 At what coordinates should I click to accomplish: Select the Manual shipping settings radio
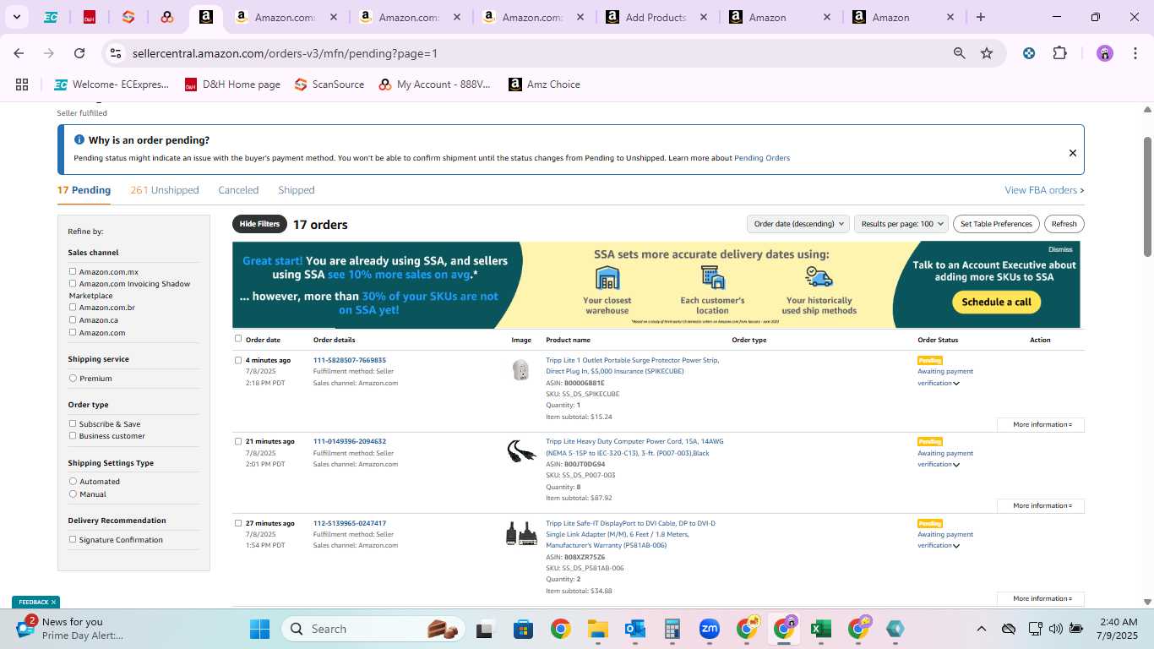pyautogui.click(x=73, y=494)
